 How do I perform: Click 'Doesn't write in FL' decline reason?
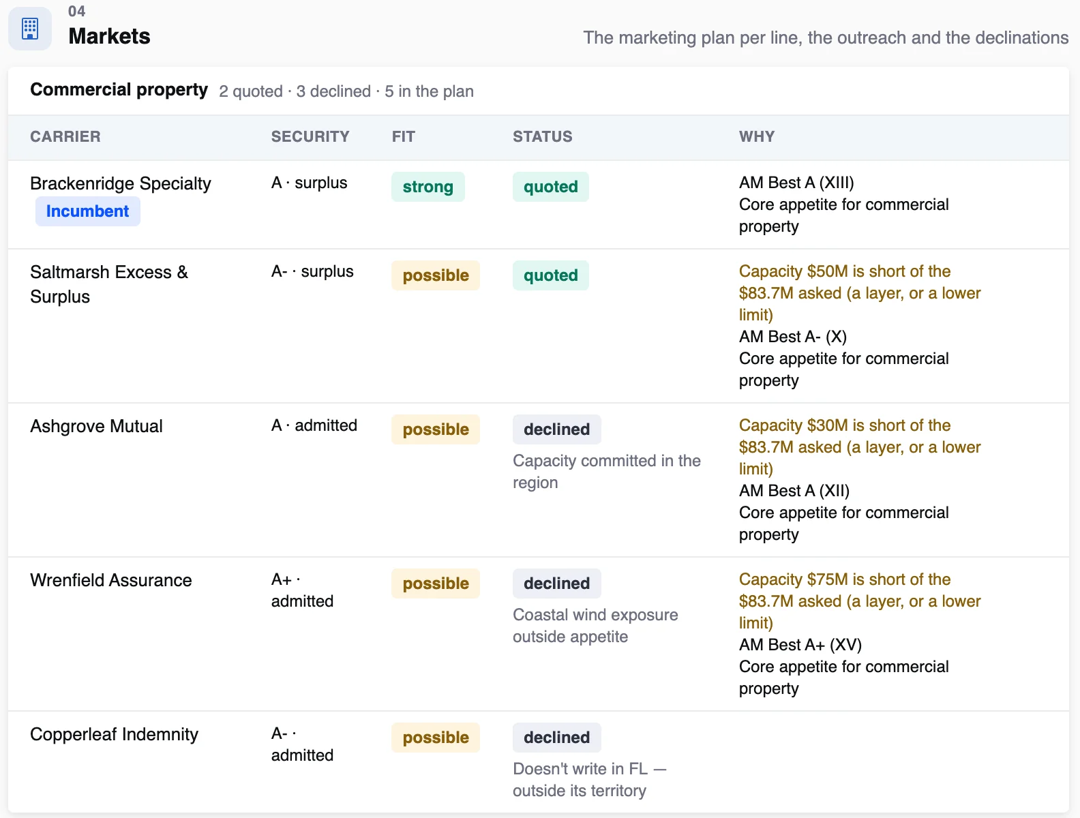click(590, 780)
